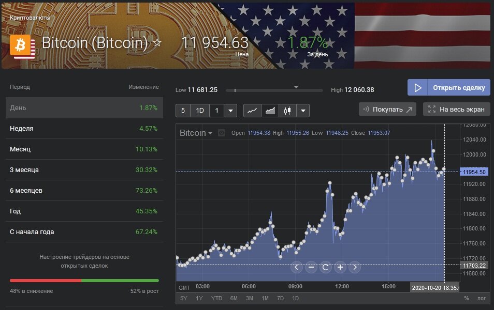Image resolution: width=494 pixels, height=310 pixels.
Task: Click the Открыть сделку button
Action: point(448,87)
